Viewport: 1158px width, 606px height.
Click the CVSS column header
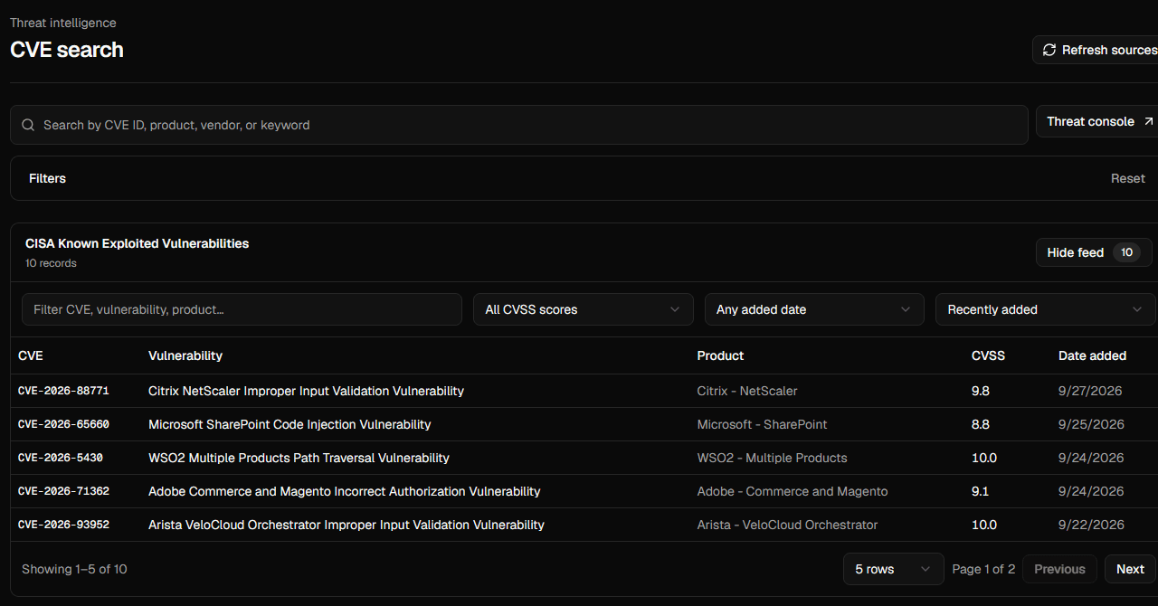988,355
